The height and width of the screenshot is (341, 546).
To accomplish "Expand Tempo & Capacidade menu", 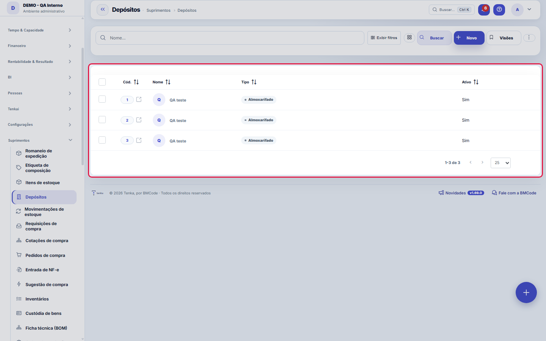I will click(40, 30).
